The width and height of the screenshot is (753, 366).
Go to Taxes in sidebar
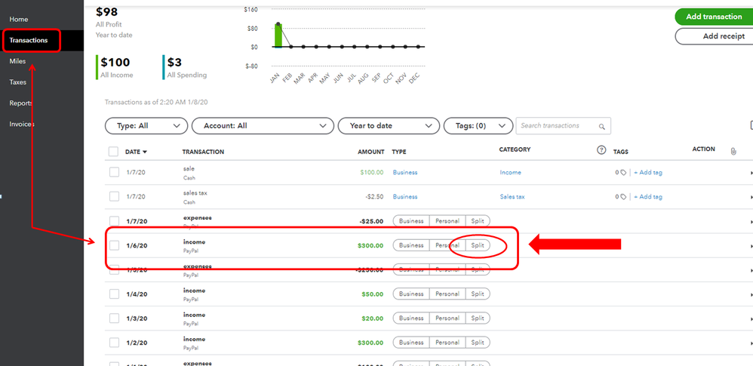(18, 82)
